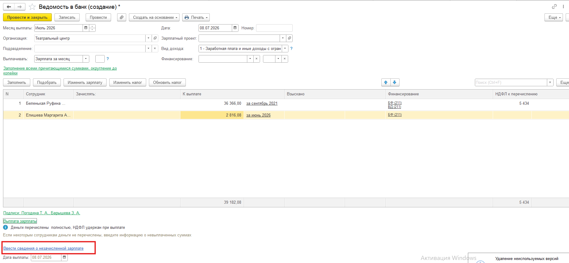Open the Зарплатный проект record with the open icon
This screenshot has width=569, height=263.
pyautogui.click(x=289, y=38)
